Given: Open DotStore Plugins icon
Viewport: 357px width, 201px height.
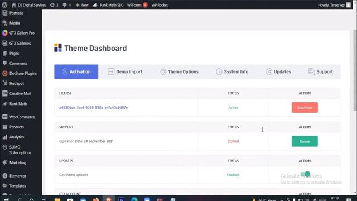Looking at the screenshot, I should [x=5, y=73].
